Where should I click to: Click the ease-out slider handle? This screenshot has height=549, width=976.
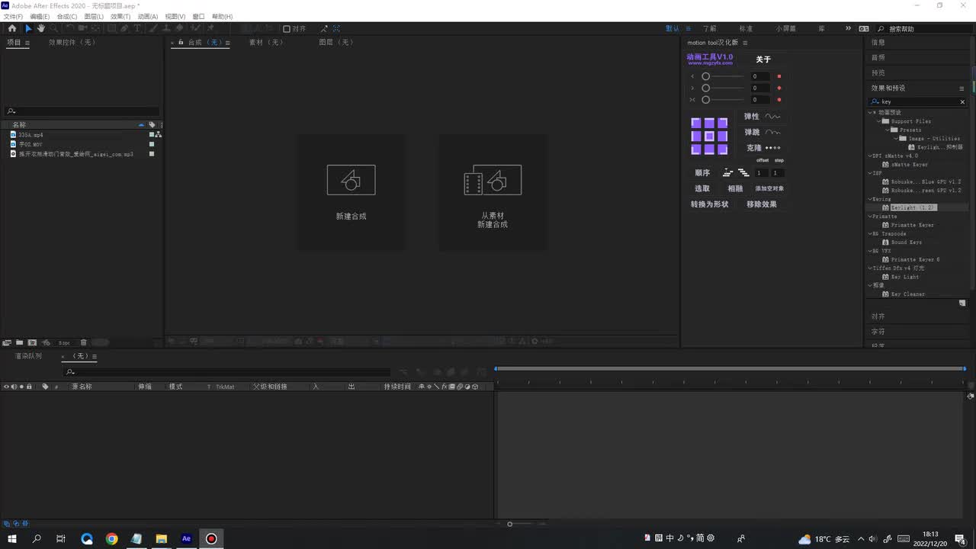point(706,88)
